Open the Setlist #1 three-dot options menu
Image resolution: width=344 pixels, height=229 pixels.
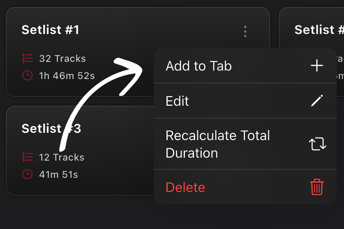point(245,31)
